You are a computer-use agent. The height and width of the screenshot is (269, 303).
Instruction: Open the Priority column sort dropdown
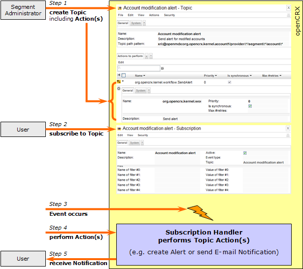216,75
